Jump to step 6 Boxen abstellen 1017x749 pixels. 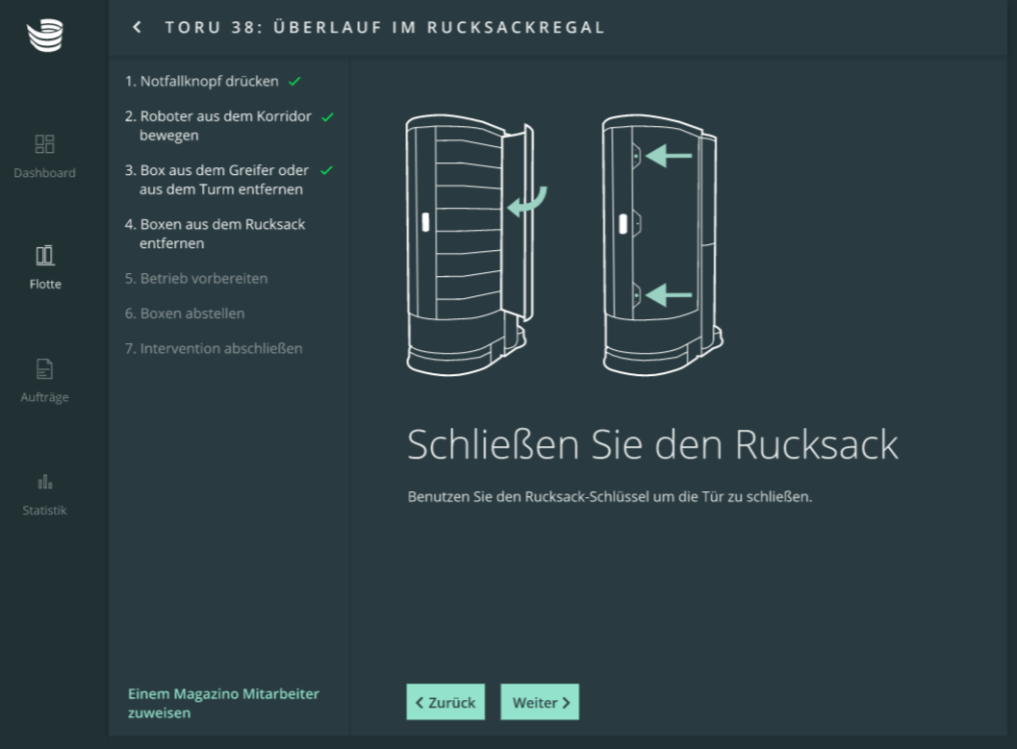(185, 313)
